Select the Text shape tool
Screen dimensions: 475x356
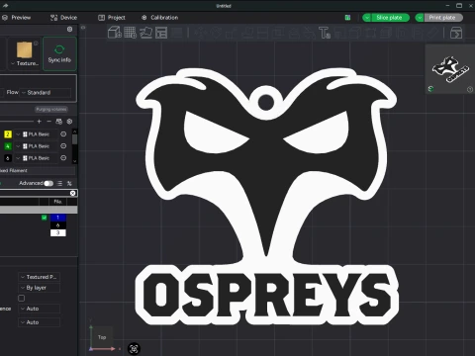(x=325, y=33)
